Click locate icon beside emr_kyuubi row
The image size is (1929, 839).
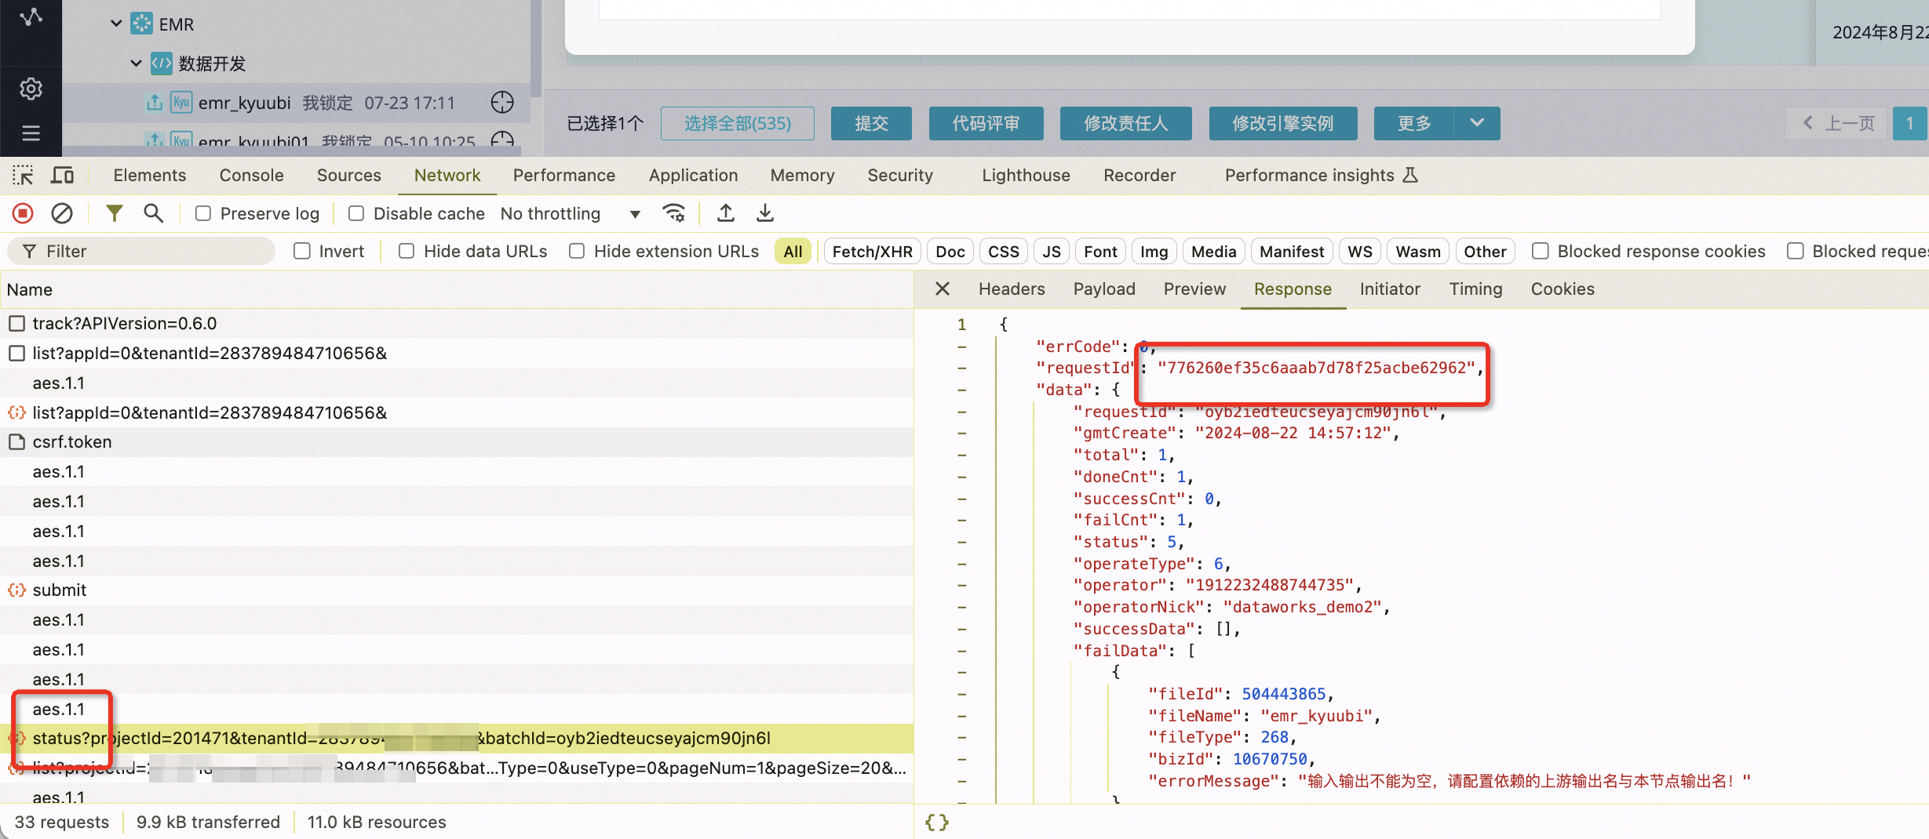pos(502,103)
